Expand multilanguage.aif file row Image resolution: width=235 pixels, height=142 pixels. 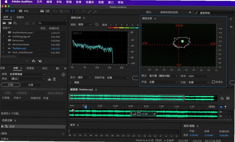pos(4,36)
